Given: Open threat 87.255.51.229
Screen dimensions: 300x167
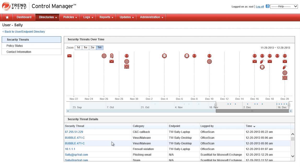Looking at the screenshot, I should click(74, 132).
